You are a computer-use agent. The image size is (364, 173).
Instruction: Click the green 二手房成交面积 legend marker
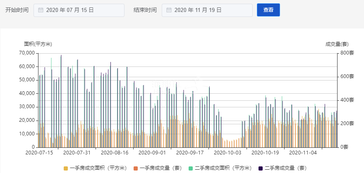[x=191, y=168]
